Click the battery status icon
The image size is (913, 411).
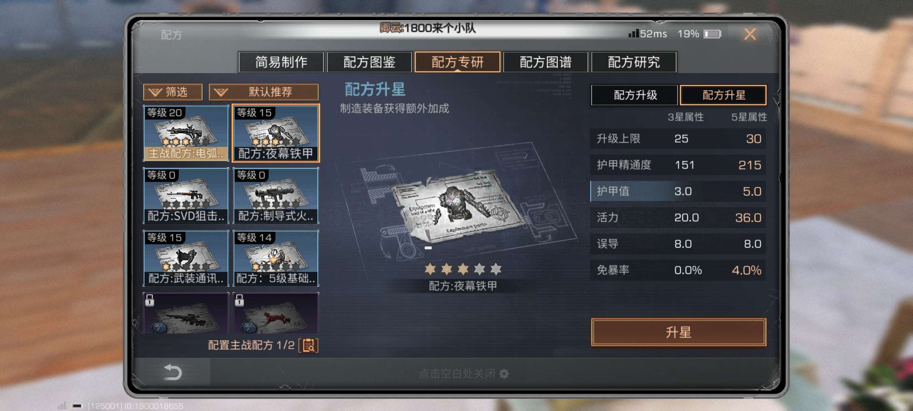point(712,34)
